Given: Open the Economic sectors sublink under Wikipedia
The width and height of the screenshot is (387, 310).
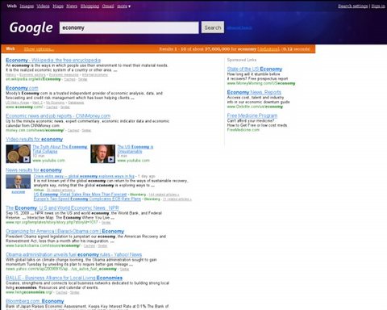Looking at the screenshot, I should [x=32, y=75].
